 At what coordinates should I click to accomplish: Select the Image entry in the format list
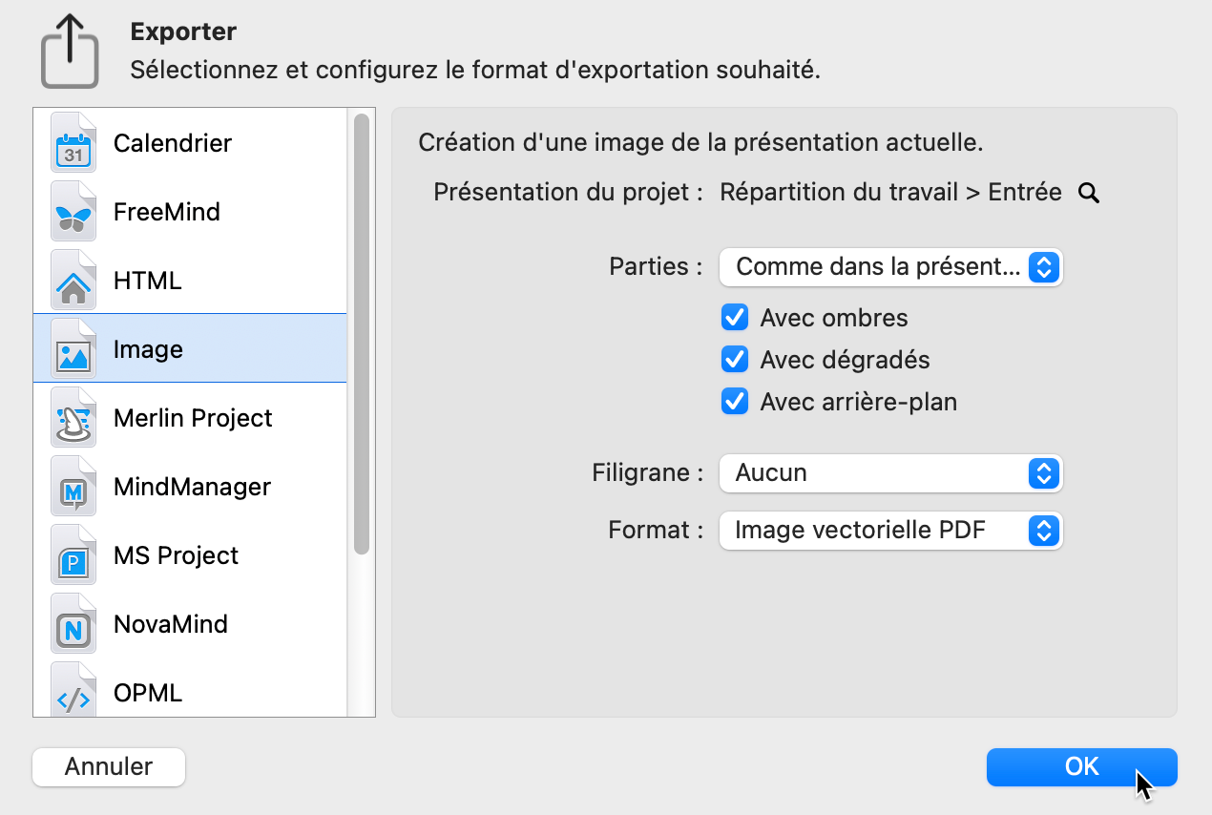148,349
